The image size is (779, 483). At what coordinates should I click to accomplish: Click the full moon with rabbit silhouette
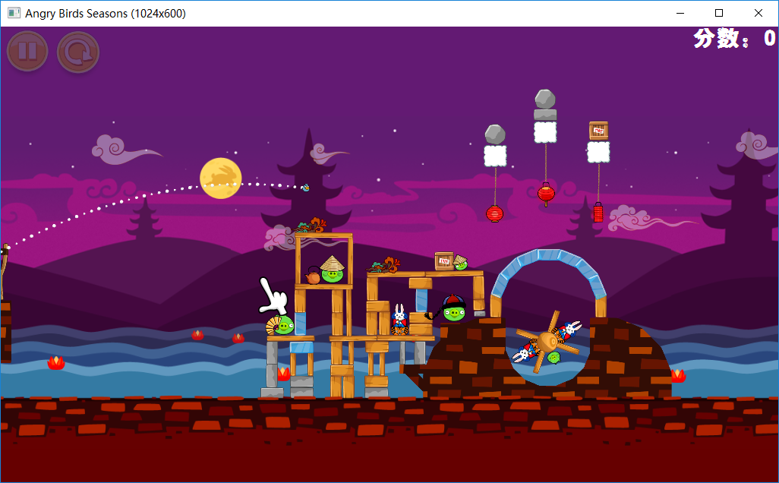pyautogui.click(x=221, y=178)
